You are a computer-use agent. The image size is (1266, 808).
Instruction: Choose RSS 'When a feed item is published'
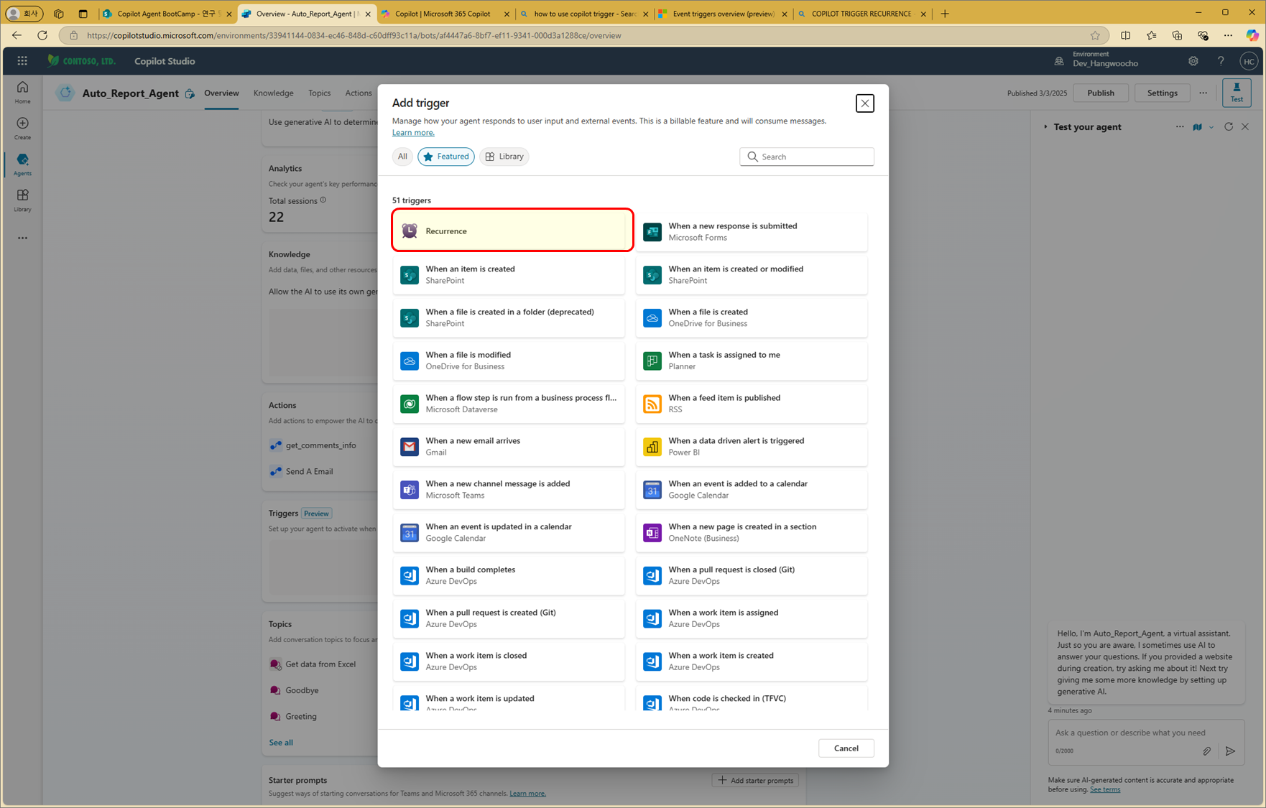click(x=752, y=404)
